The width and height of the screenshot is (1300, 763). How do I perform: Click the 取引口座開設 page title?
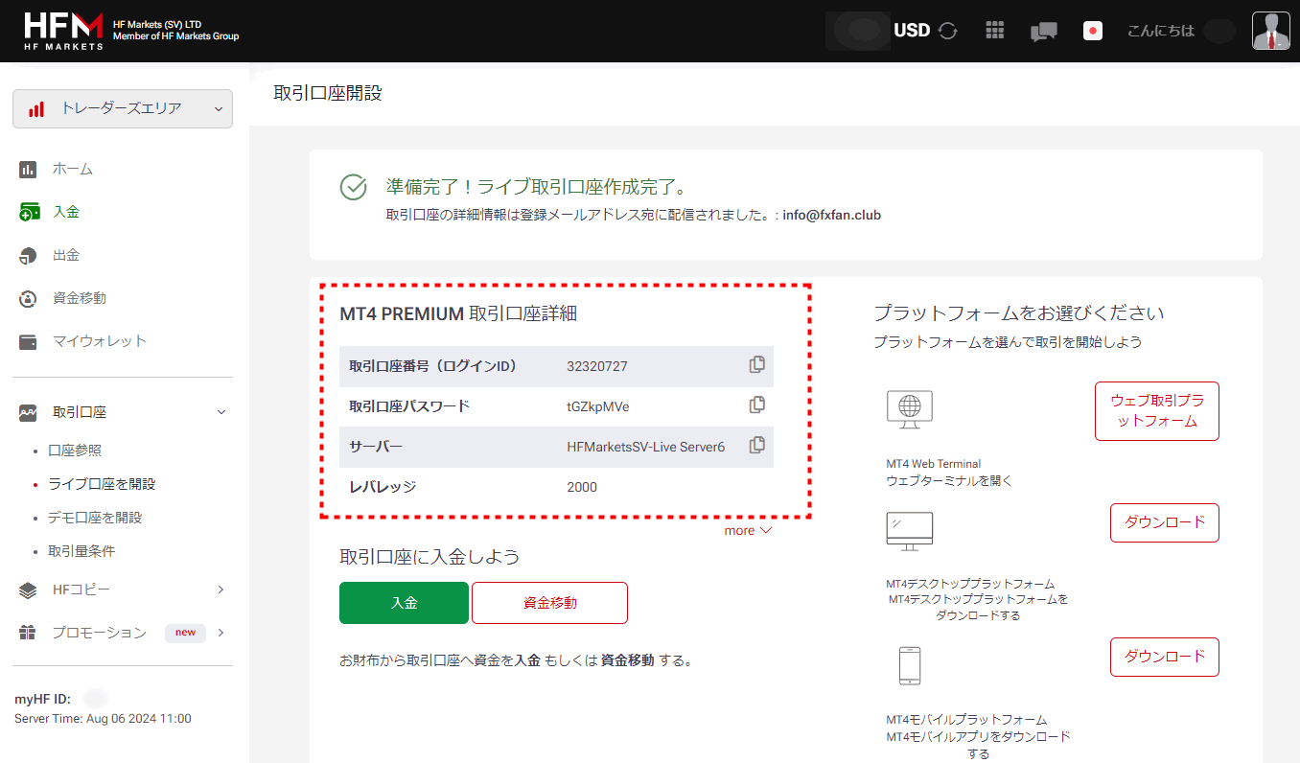pos(328,93)
